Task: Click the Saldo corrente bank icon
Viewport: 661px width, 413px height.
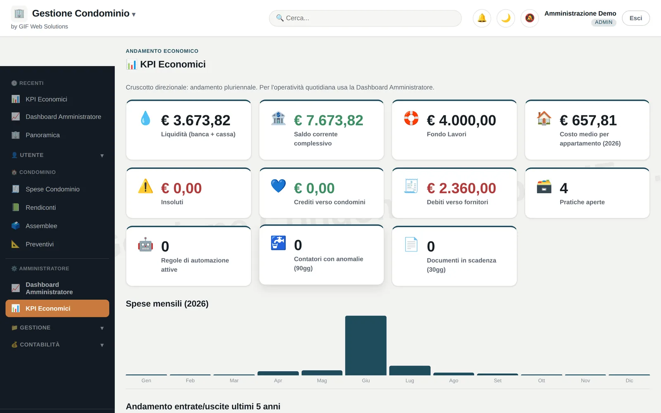Action: tap(278, 118)
